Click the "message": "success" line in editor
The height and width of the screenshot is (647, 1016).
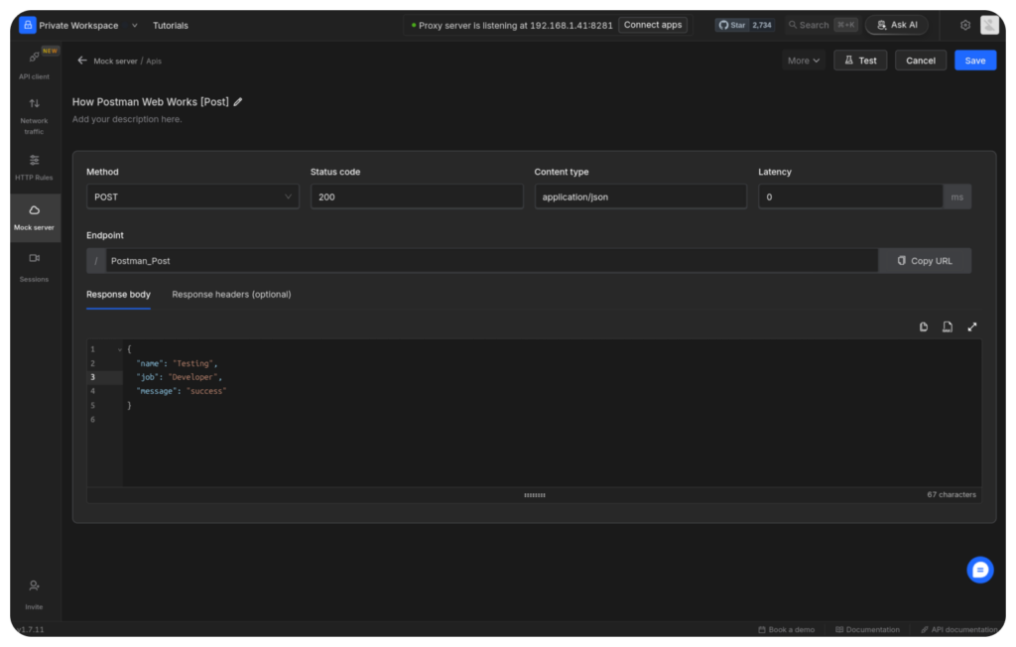(181, 391)
